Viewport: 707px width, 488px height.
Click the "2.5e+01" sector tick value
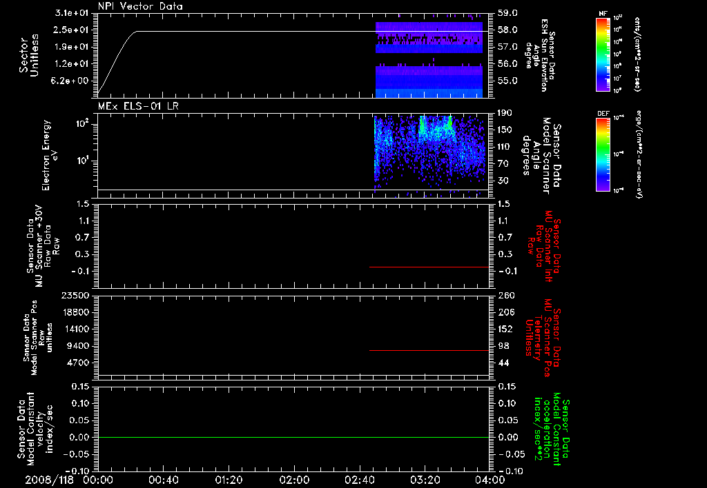click(72, 30)
